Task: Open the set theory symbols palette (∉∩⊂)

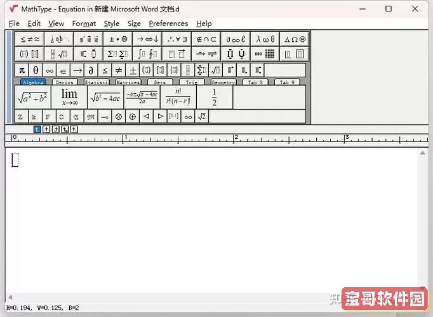Action: [x=206, y=39]
